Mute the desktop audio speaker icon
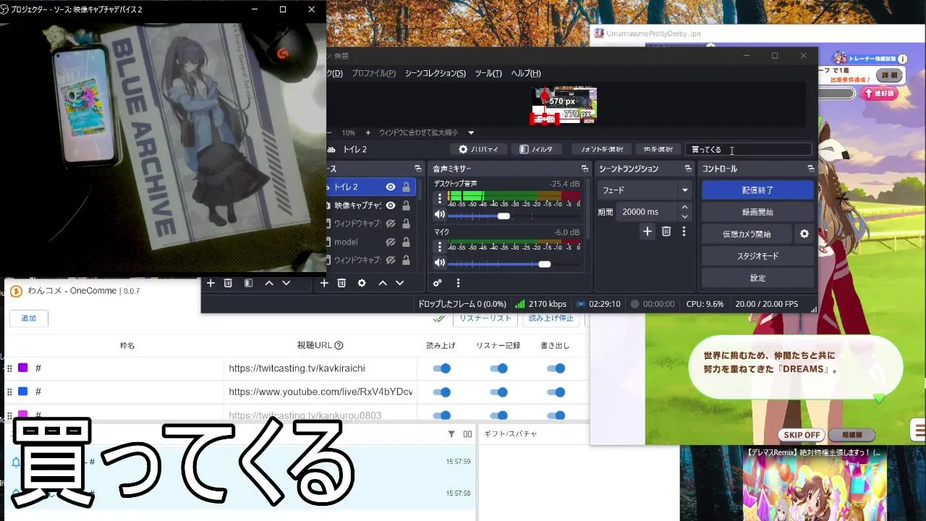 point(439,215)
